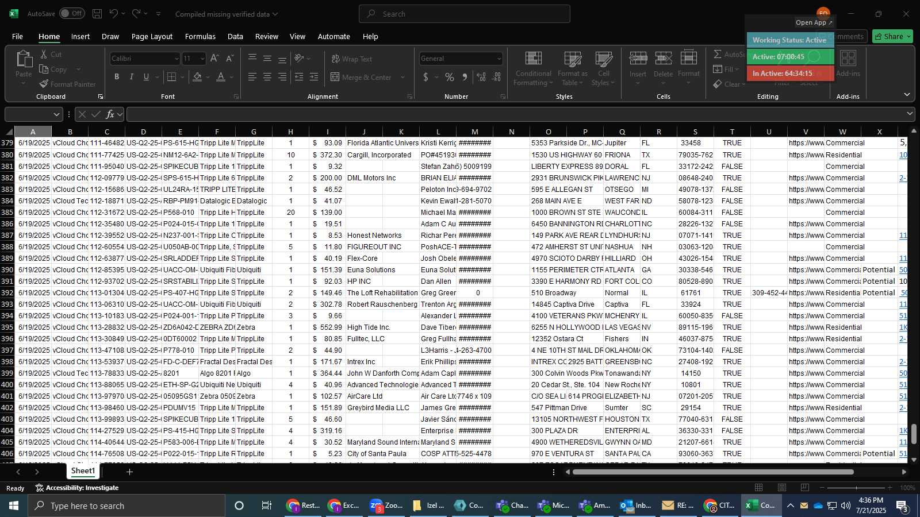Switch to Page Break Preview view

[x=805, y=488]
